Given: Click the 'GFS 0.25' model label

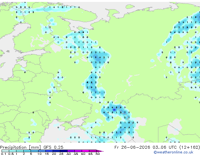Looking at the screenshot, I should [x=53, y=147].
